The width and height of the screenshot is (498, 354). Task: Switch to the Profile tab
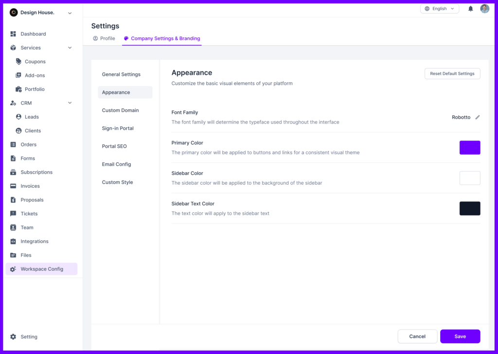click(x=104, y=38)
